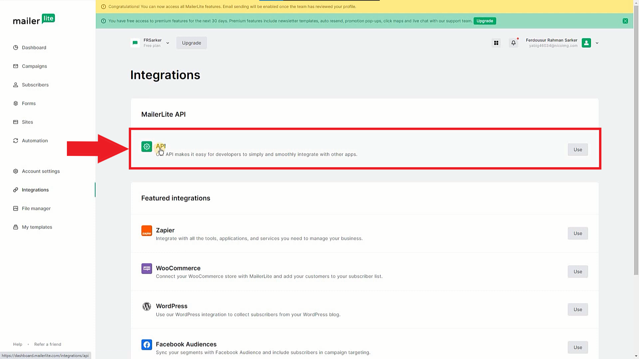Open WooCommerce integration title
Screen dimensions: 639x359
pos(178,268)
